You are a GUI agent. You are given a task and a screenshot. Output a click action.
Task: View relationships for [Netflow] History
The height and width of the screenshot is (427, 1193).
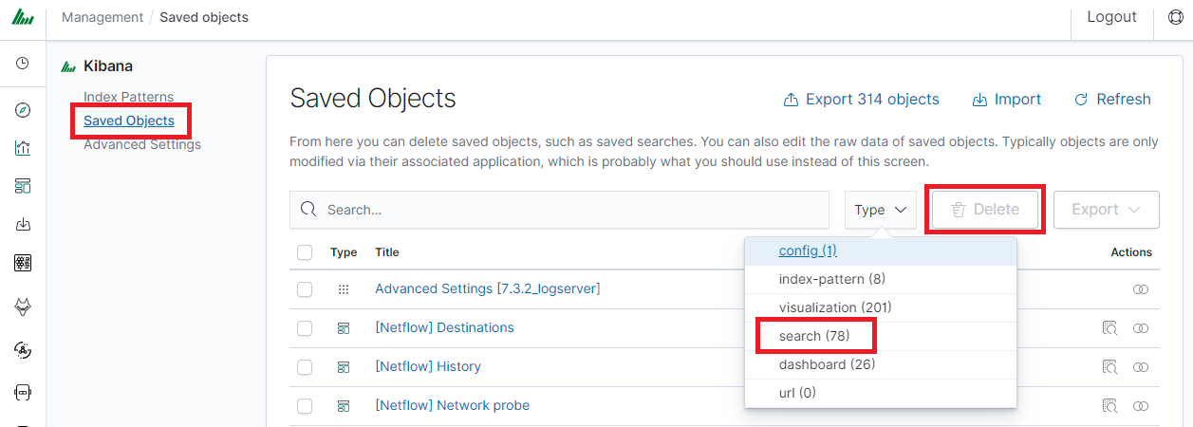[x=1141, y=366]
